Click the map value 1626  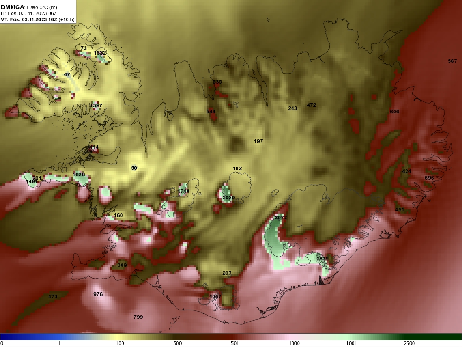point(79,174)
